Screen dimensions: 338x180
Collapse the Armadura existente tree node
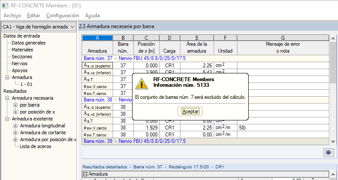pos(7,119)
